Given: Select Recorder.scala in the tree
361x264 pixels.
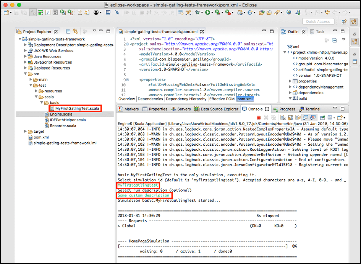Looking at the screenshot, I should coord(63,126).
